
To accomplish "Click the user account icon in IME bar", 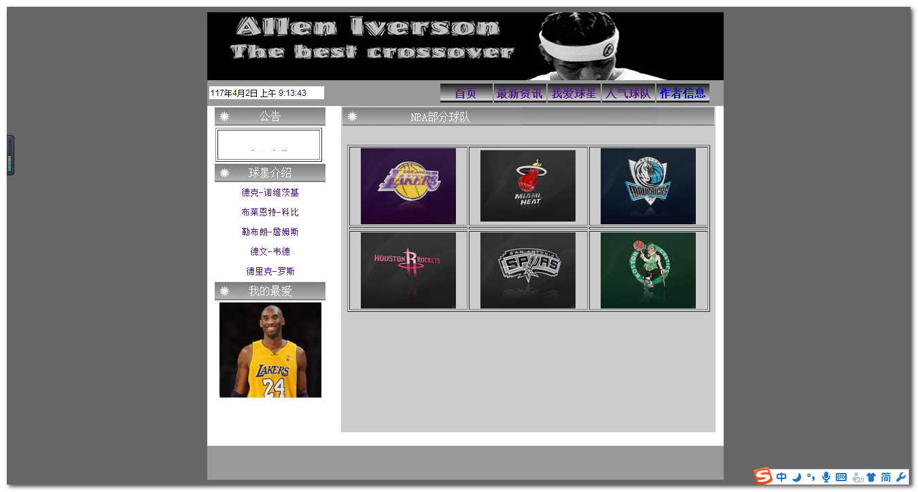I will tap(857, 478).
